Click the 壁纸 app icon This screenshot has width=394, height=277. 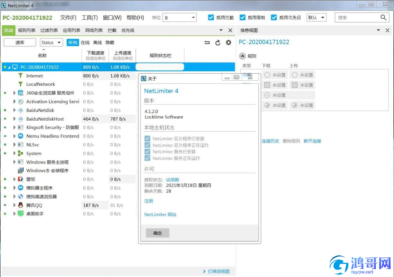pos(21,179)
